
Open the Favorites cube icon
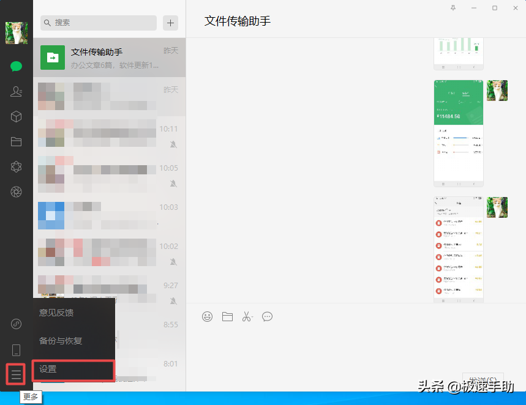(x=16, y=117)
